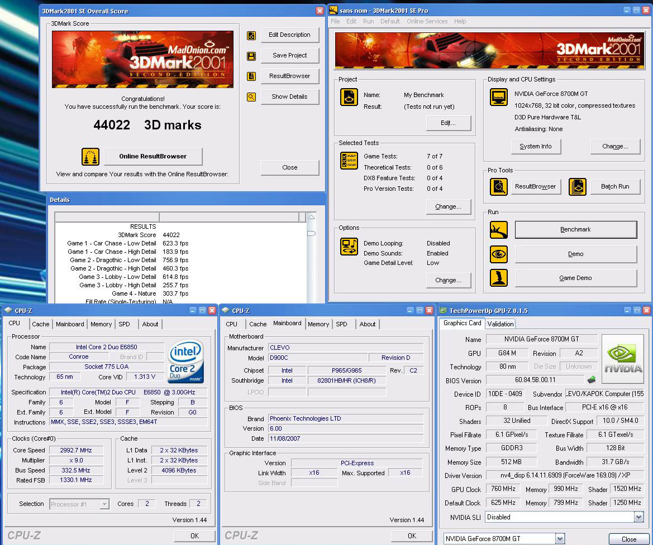
Task: Click Change... under Options
Action: pyautogui.click(x=449, y=281)
